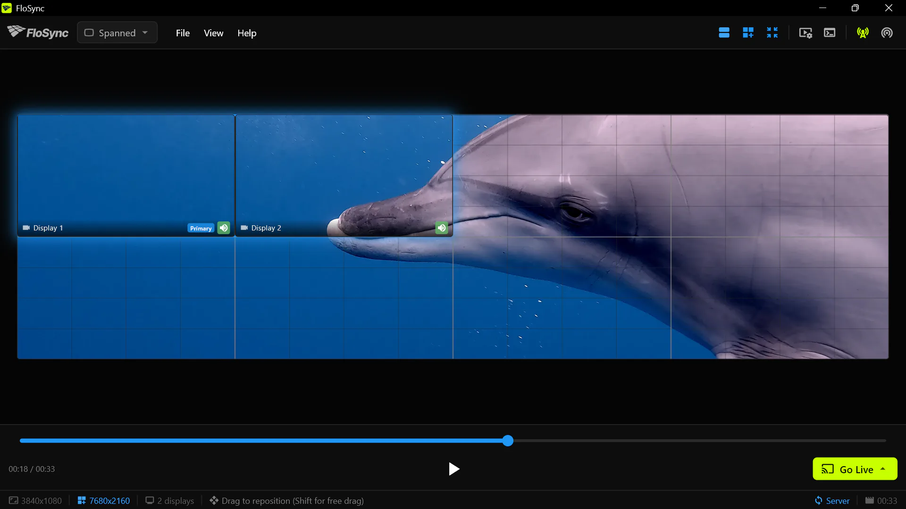Click the green broadcast antenna icon
This screenshot has width=906, height=509.
click(863, 33)
